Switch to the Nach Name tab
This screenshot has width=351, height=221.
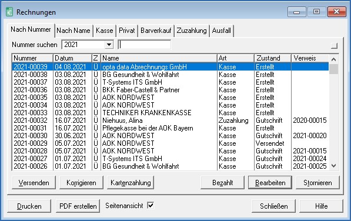73,31
